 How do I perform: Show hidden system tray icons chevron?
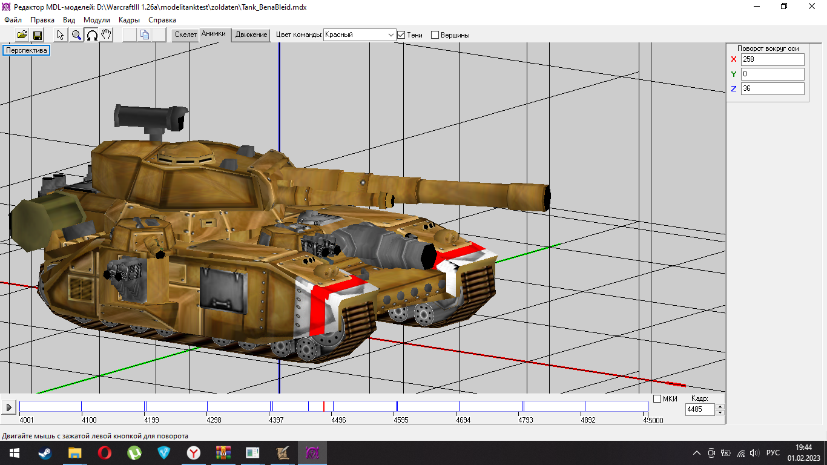pyautogui.click(x=696, y=453)
